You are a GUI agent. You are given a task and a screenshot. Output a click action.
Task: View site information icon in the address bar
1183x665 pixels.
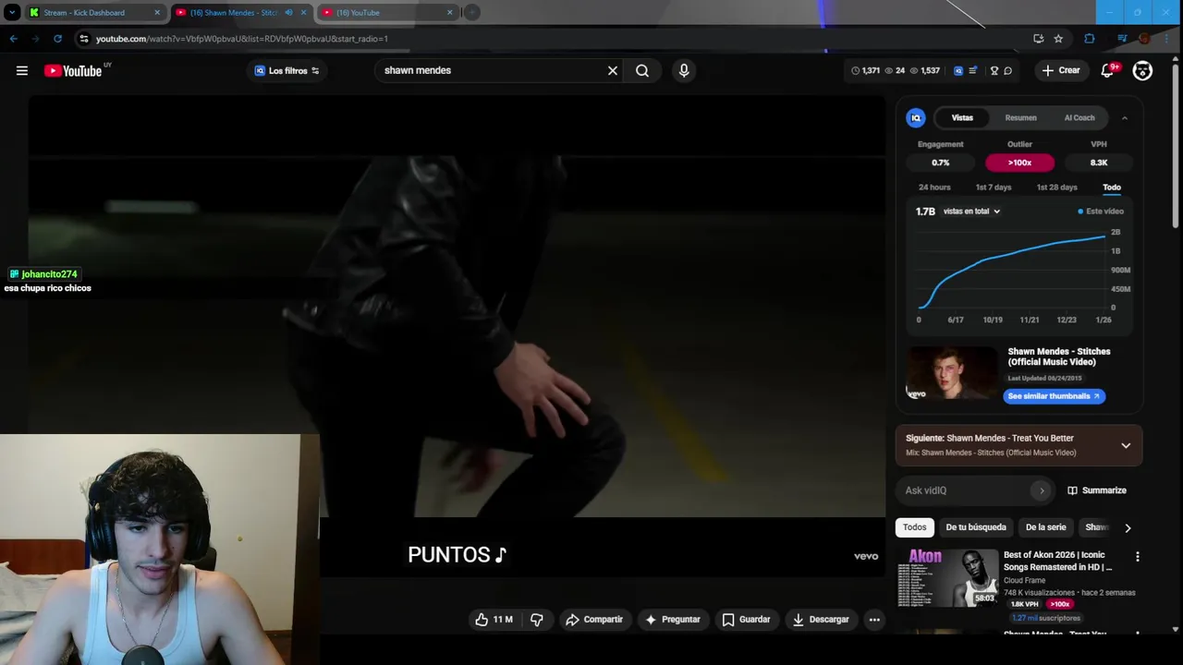tap(84, 39)
